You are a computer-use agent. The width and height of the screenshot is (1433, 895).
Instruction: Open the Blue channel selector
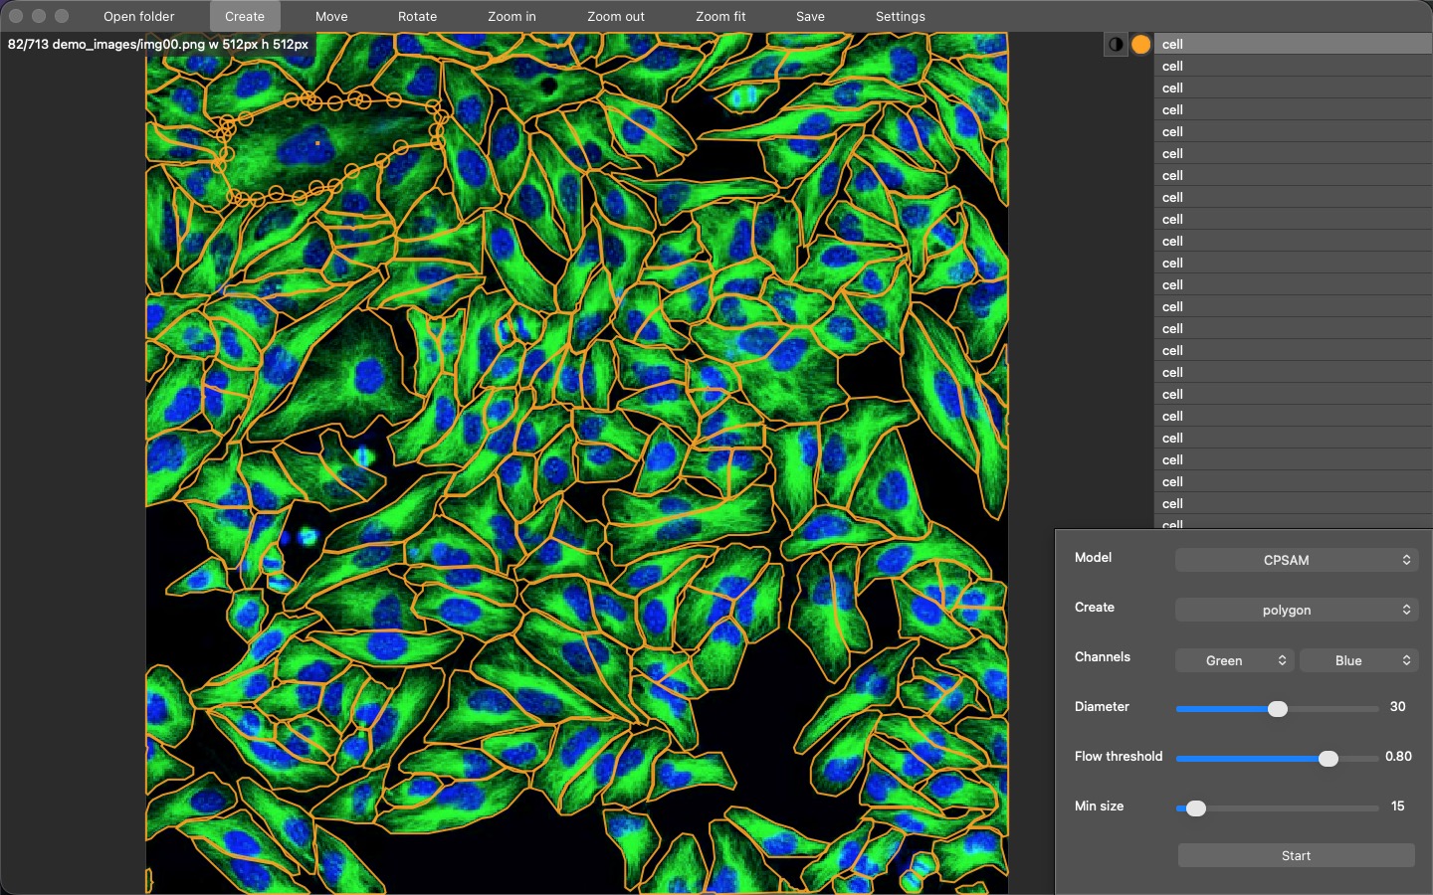[1359, 660]
